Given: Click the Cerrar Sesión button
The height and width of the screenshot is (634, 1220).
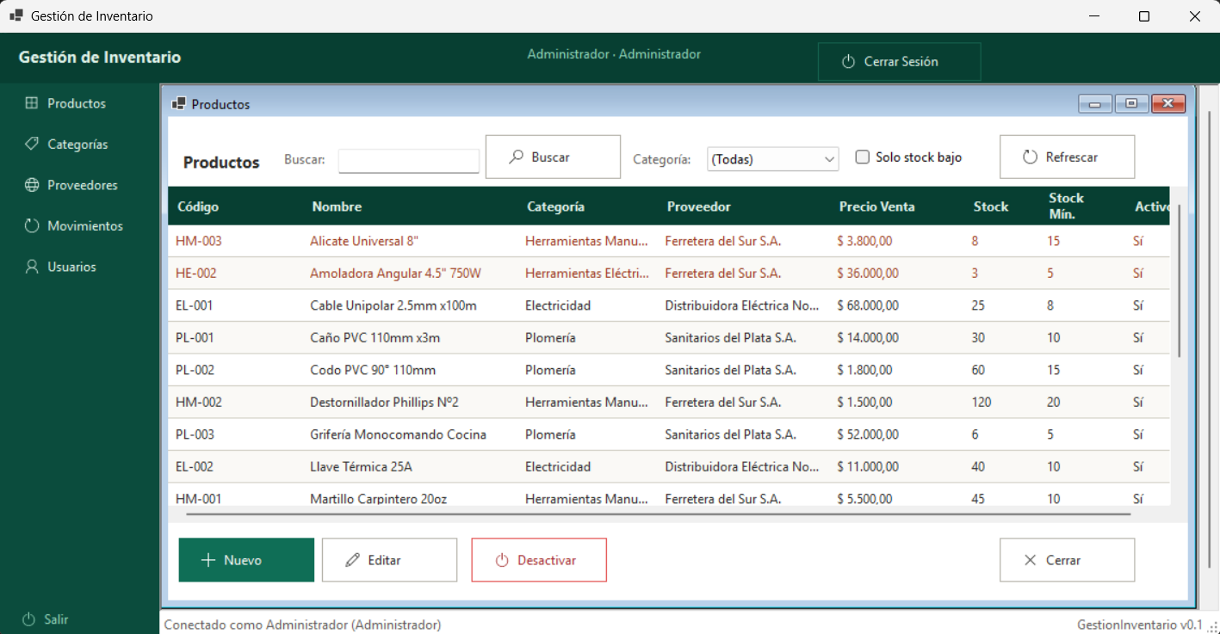Looking at the screenshot, I should [x=899, y=62].
